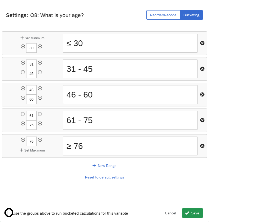The height and width of the screenshot is (222, 264).
Task: Click the number box showing 45
Action: pyautogui.click(x=31, y=74)
